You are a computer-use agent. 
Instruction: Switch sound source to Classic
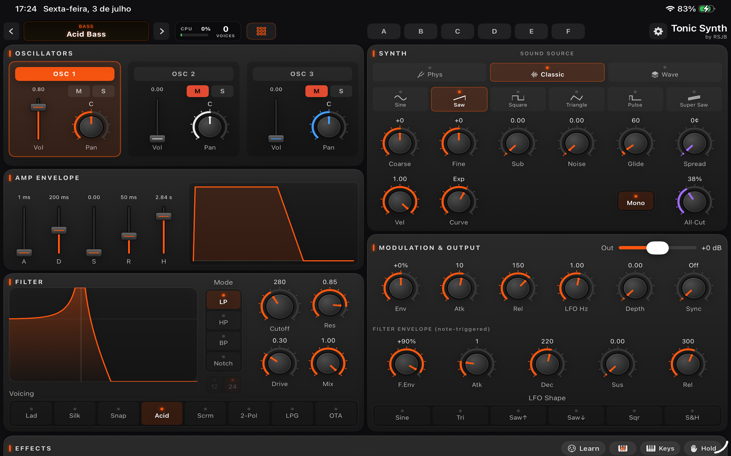point(547,72)
